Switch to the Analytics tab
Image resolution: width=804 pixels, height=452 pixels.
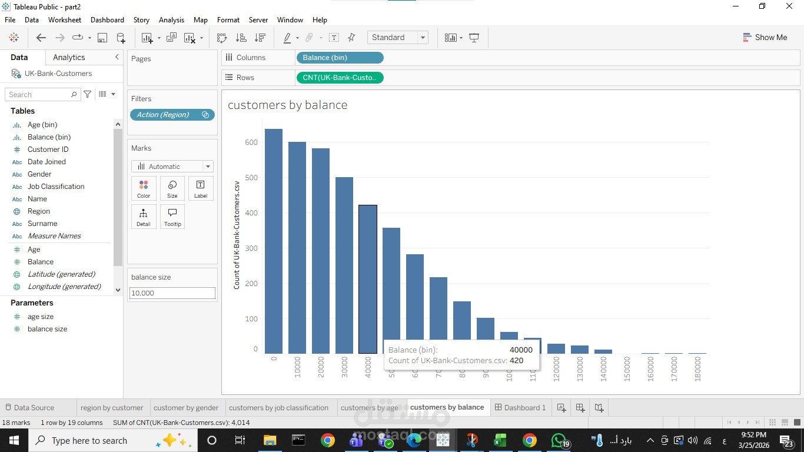[69, 57]
